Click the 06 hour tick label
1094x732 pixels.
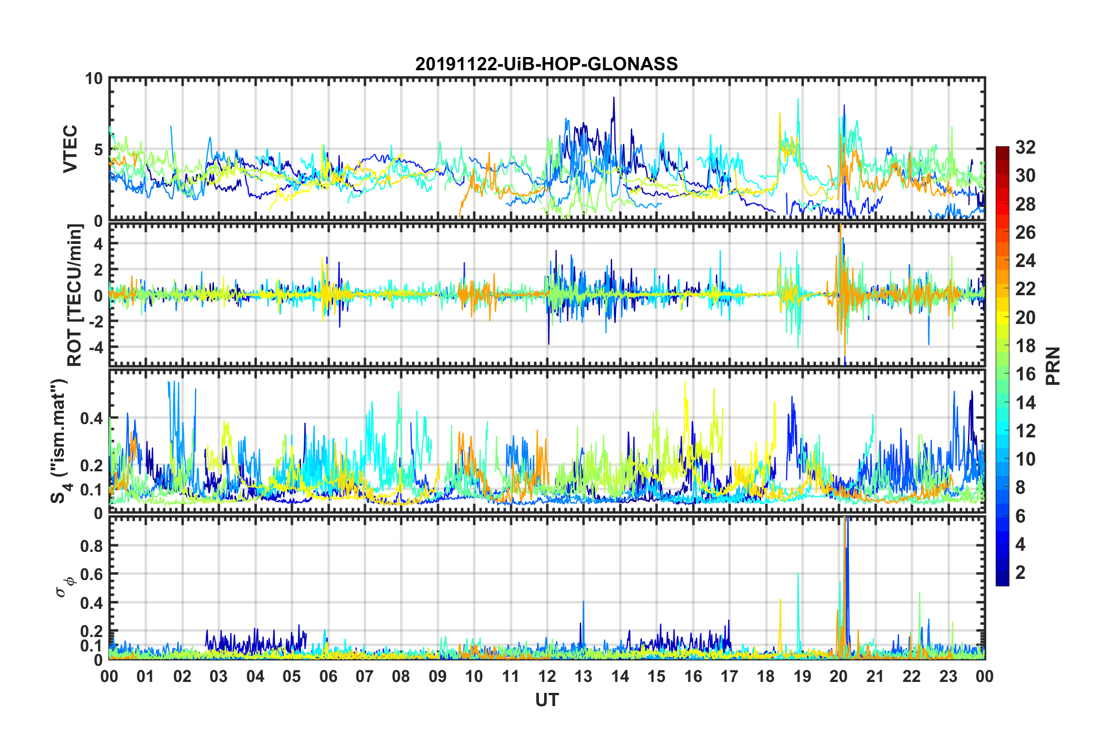[x=328, y=676]
